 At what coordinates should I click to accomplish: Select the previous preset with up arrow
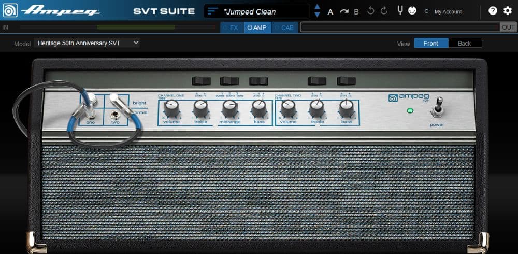coord(317,7)
